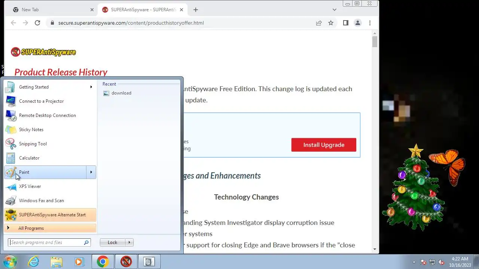Open Chrome profile avatar
Image resolution: width=479 pixels, height=269 pixels.
pyautogui.click(x=358, y=23)
